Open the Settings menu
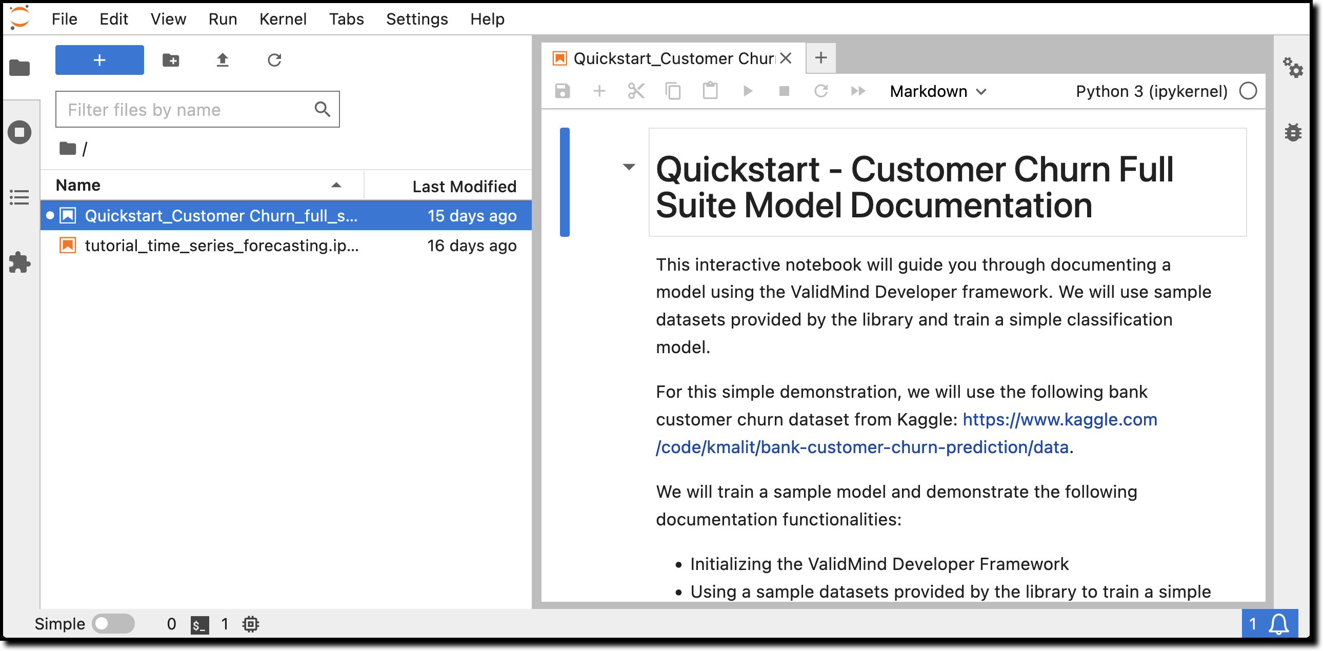Image resolution: width=1323 pixels, height=651 pixels. pyautogui.click(x=417, y=19)
